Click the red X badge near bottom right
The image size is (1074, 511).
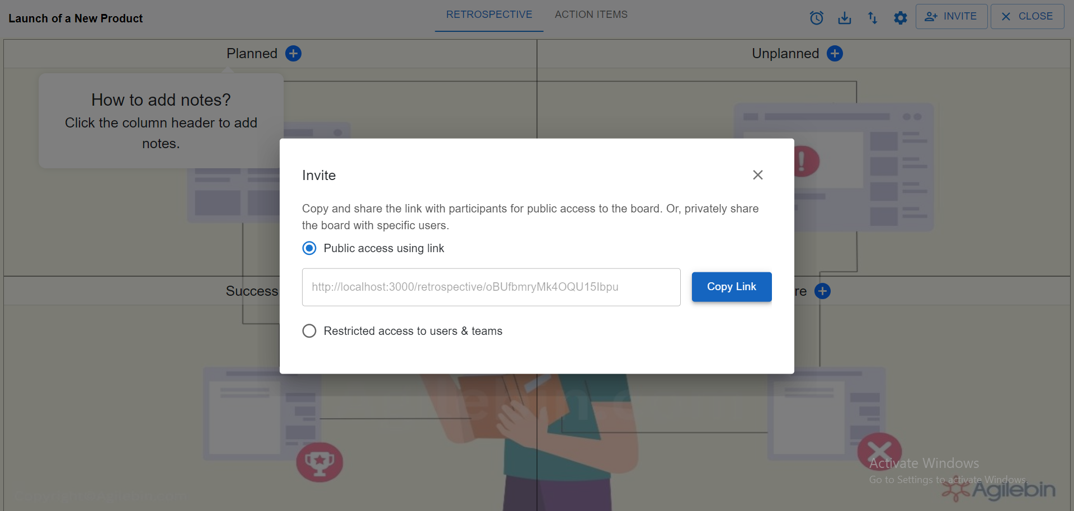(879, 452)
